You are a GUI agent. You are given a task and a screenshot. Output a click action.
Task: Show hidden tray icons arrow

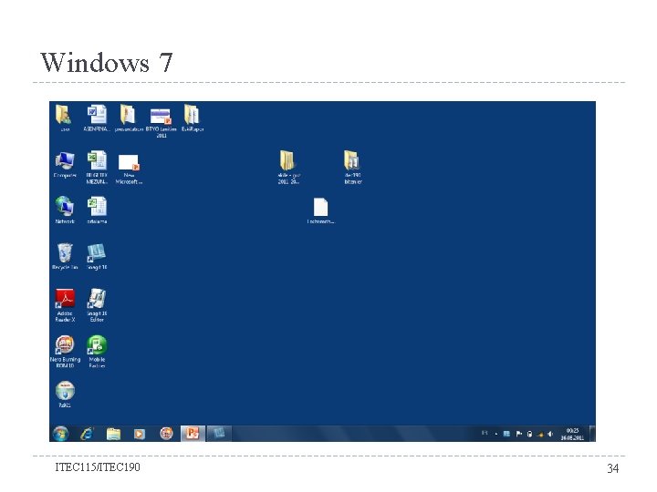tap(496, 434)
